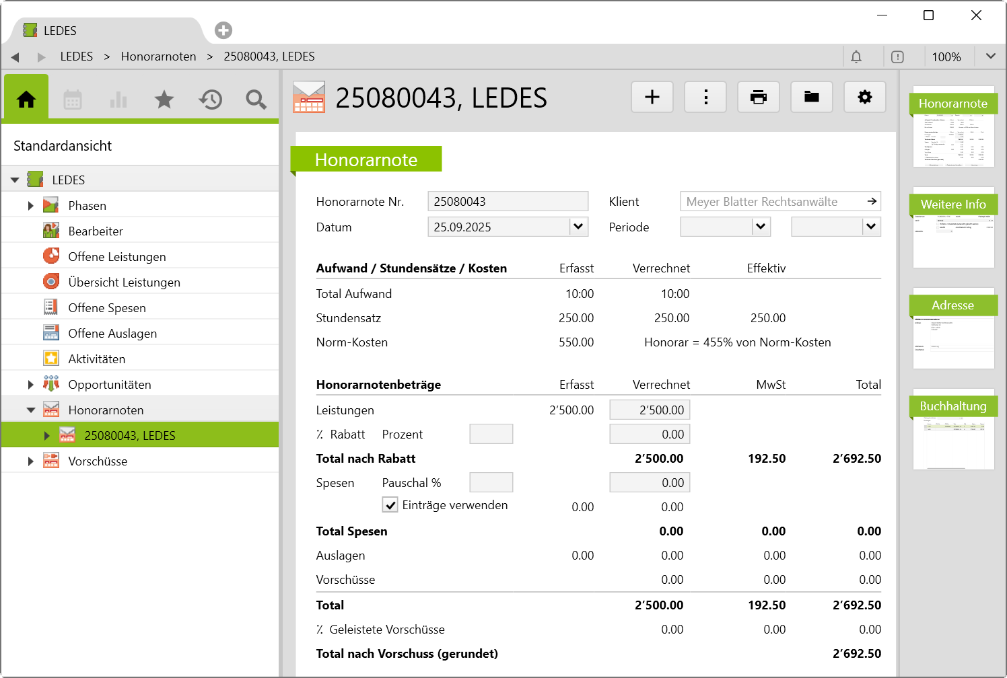Uncheck the Einträge verwenden checkbox

390,505
